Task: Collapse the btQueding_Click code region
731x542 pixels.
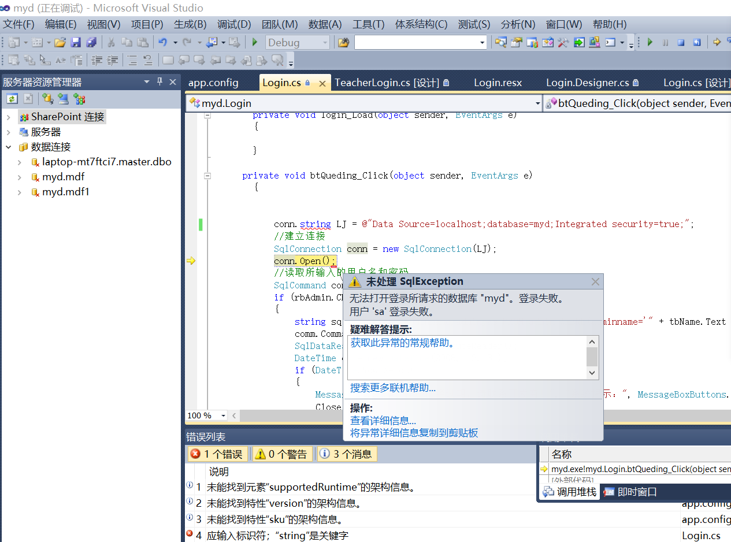Action: tap(207, 175)
